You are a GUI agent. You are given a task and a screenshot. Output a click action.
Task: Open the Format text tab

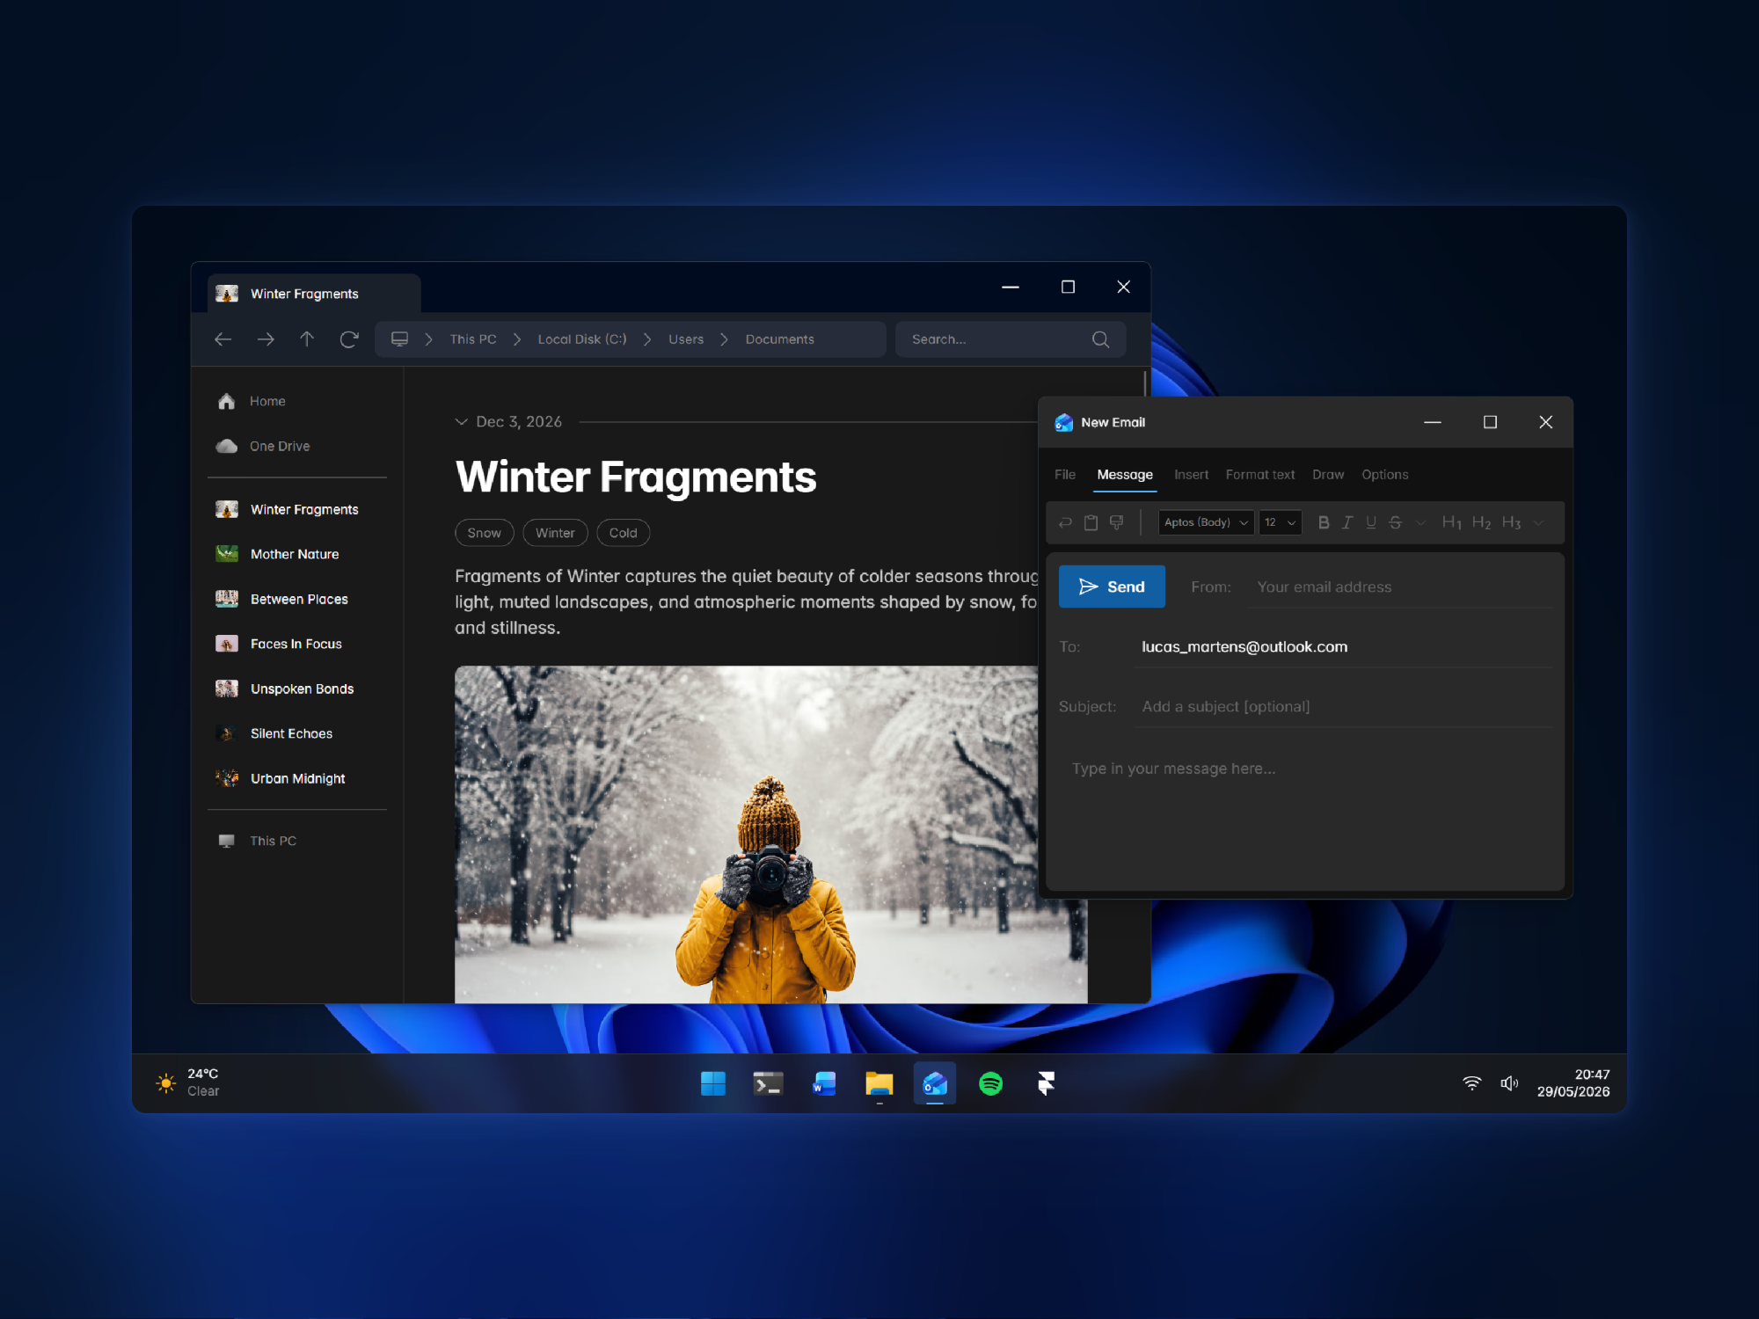pyautogui.click(x=1260, y=475)
